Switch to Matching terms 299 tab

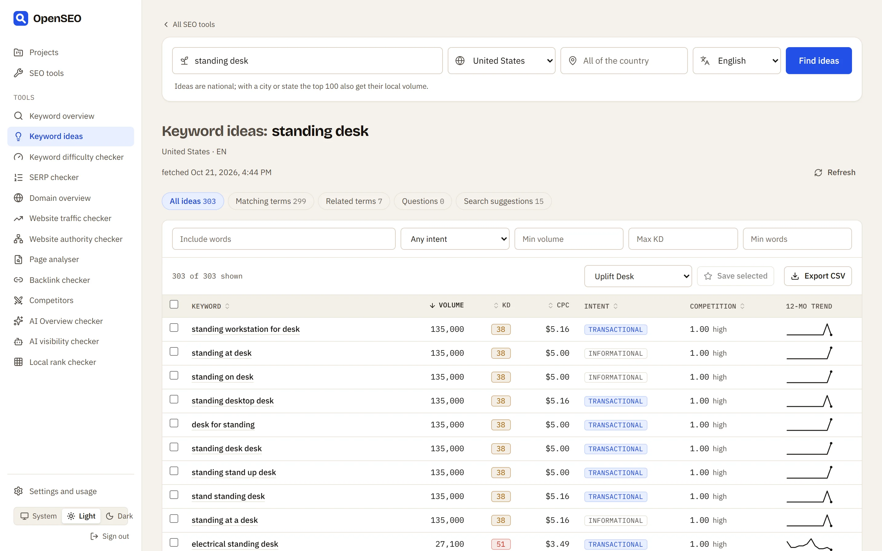point(271,201)
